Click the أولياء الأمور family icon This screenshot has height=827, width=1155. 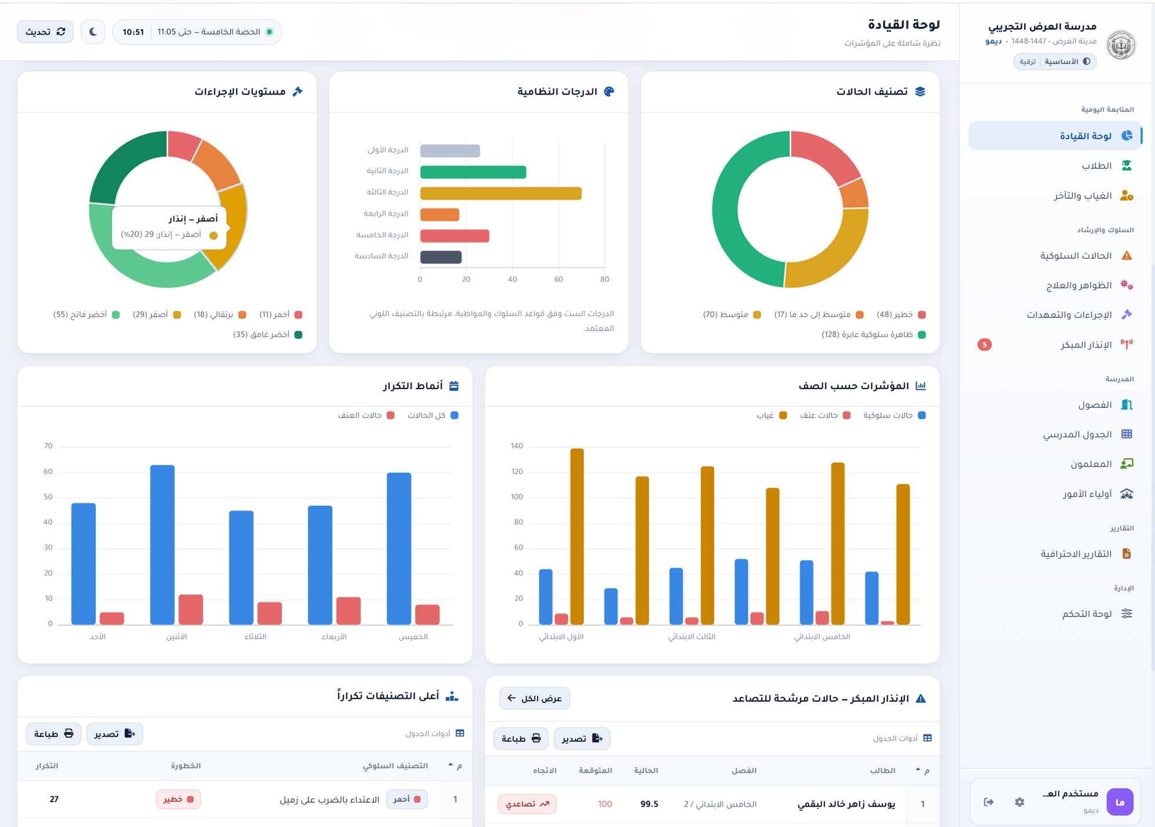click(1127, 494)
